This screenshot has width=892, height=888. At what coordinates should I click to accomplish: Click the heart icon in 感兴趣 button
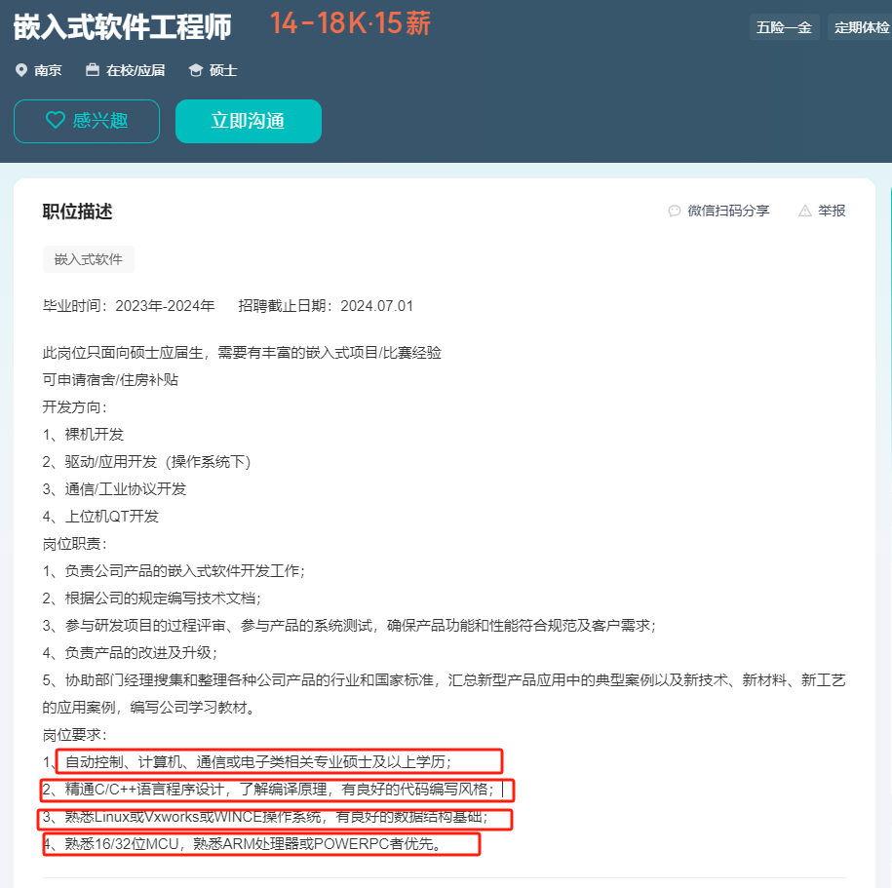[x=56, y=120]
